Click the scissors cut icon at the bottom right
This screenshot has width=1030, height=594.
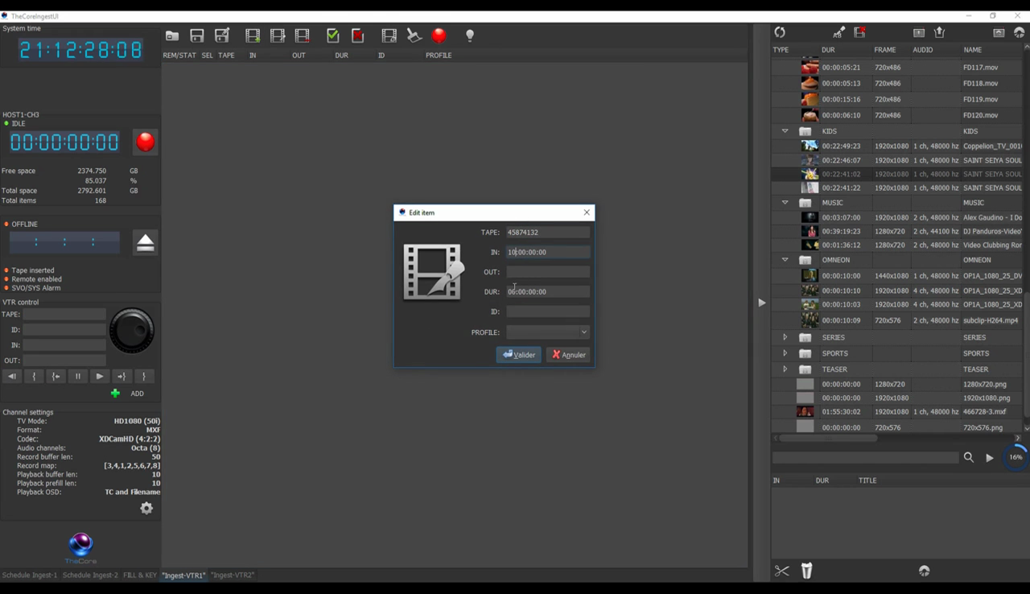[781, 571]
